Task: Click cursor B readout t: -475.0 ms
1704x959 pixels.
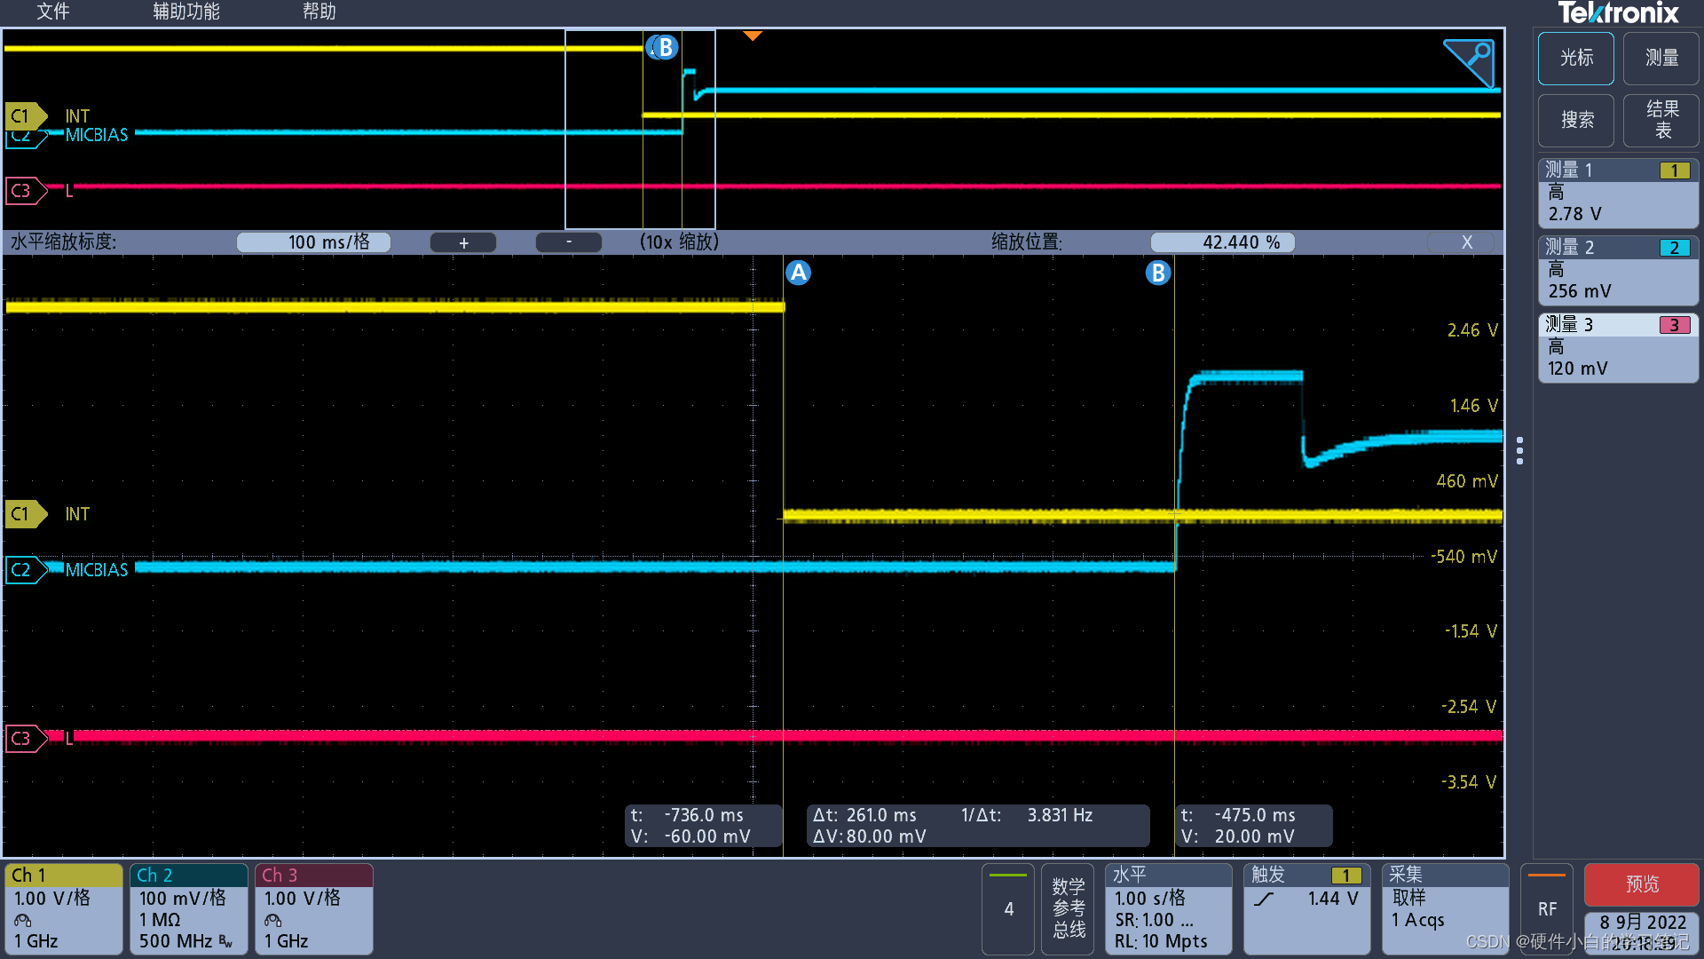Action: click(x=1254, y=826)
